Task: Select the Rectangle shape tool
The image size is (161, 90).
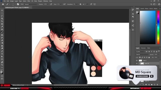Action: (x=2, y=59)
